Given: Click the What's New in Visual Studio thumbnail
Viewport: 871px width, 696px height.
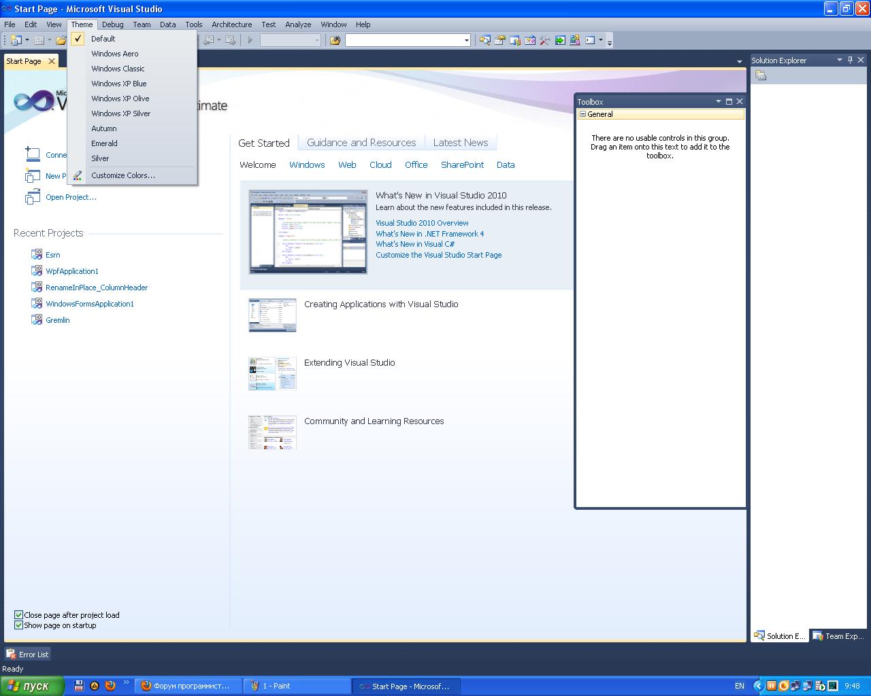Looking at the screenshot, I should click(x=308, y=232).
